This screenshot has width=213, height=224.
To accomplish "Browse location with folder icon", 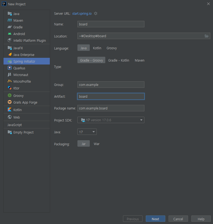I will 206,36.
